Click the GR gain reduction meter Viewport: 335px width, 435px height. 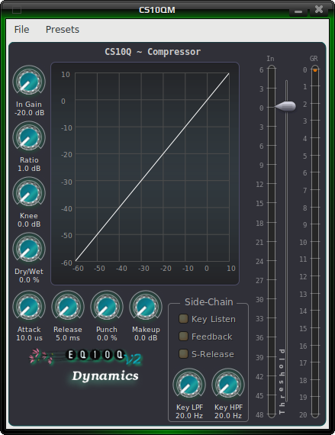coord(314,241)
